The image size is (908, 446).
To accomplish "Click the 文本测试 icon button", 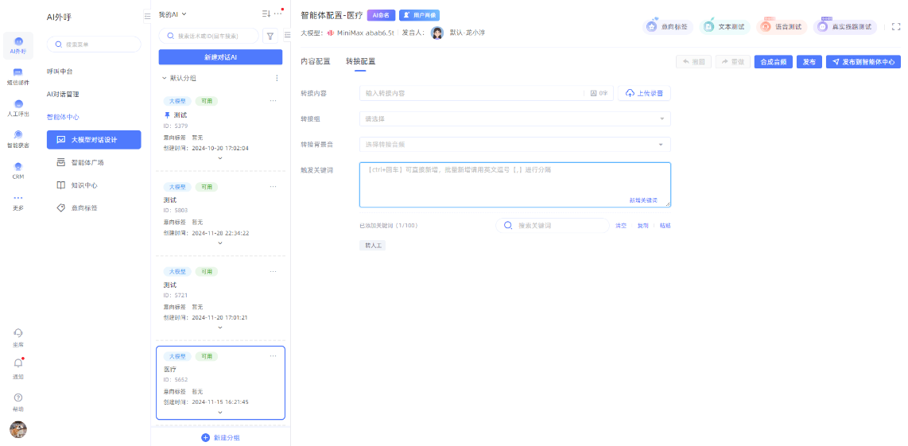I will click(724, 26).
